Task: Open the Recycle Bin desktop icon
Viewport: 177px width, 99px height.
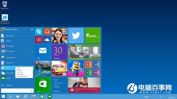Action: 5,5
